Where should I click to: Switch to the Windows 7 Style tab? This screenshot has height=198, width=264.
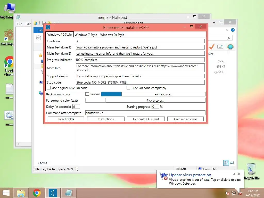(86, 35)
